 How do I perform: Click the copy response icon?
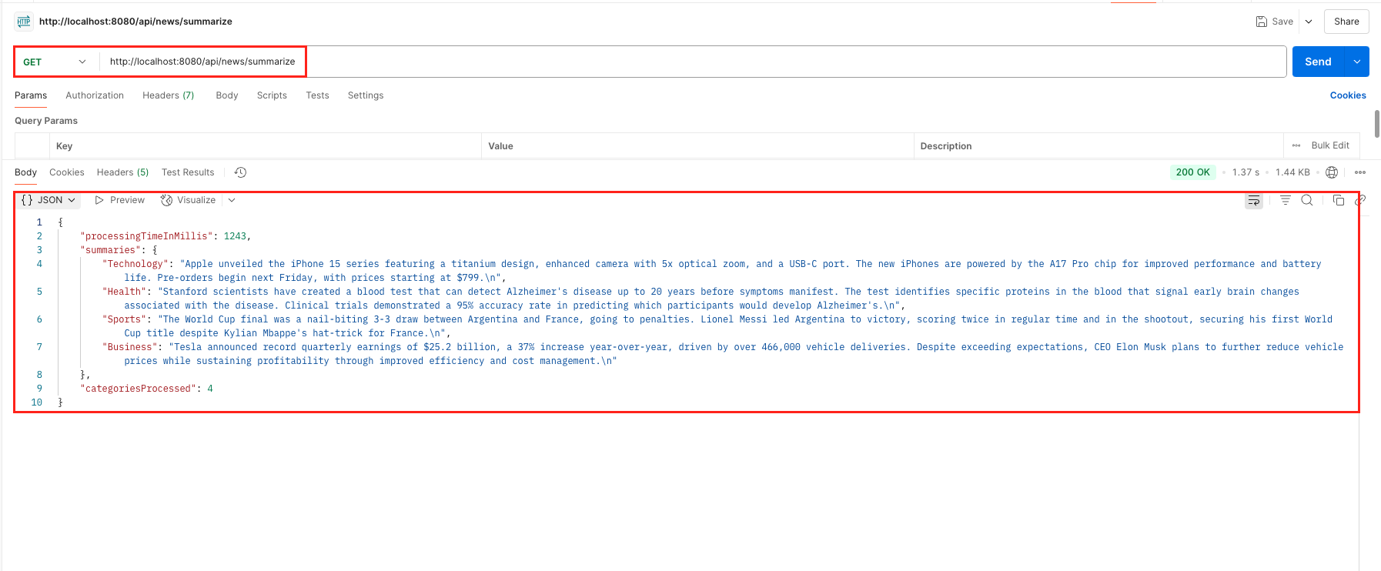(1339, 200)
